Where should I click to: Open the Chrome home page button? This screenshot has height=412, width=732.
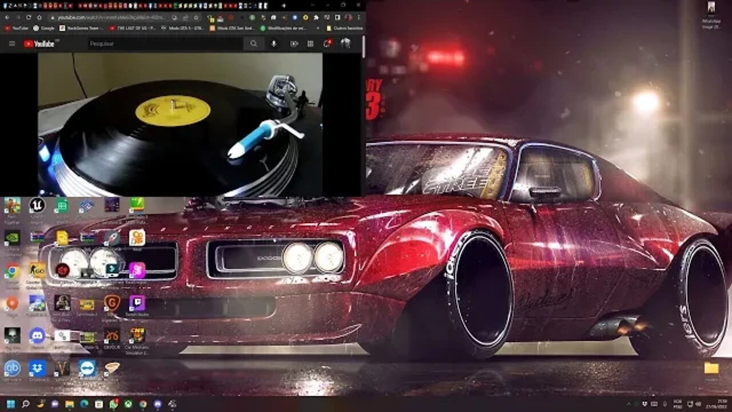pyautogui.click(x=39, y=18)
